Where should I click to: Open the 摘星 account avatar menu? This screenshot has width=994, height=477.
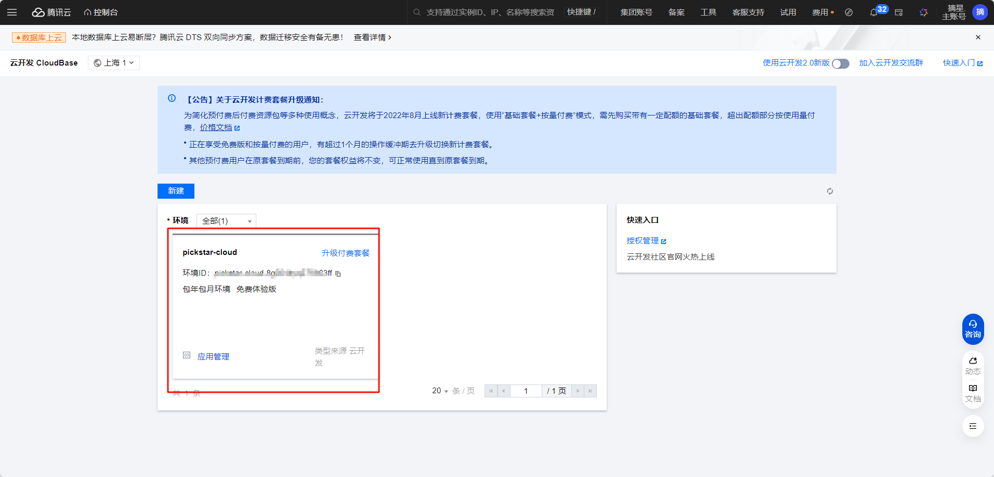point(980,12)
